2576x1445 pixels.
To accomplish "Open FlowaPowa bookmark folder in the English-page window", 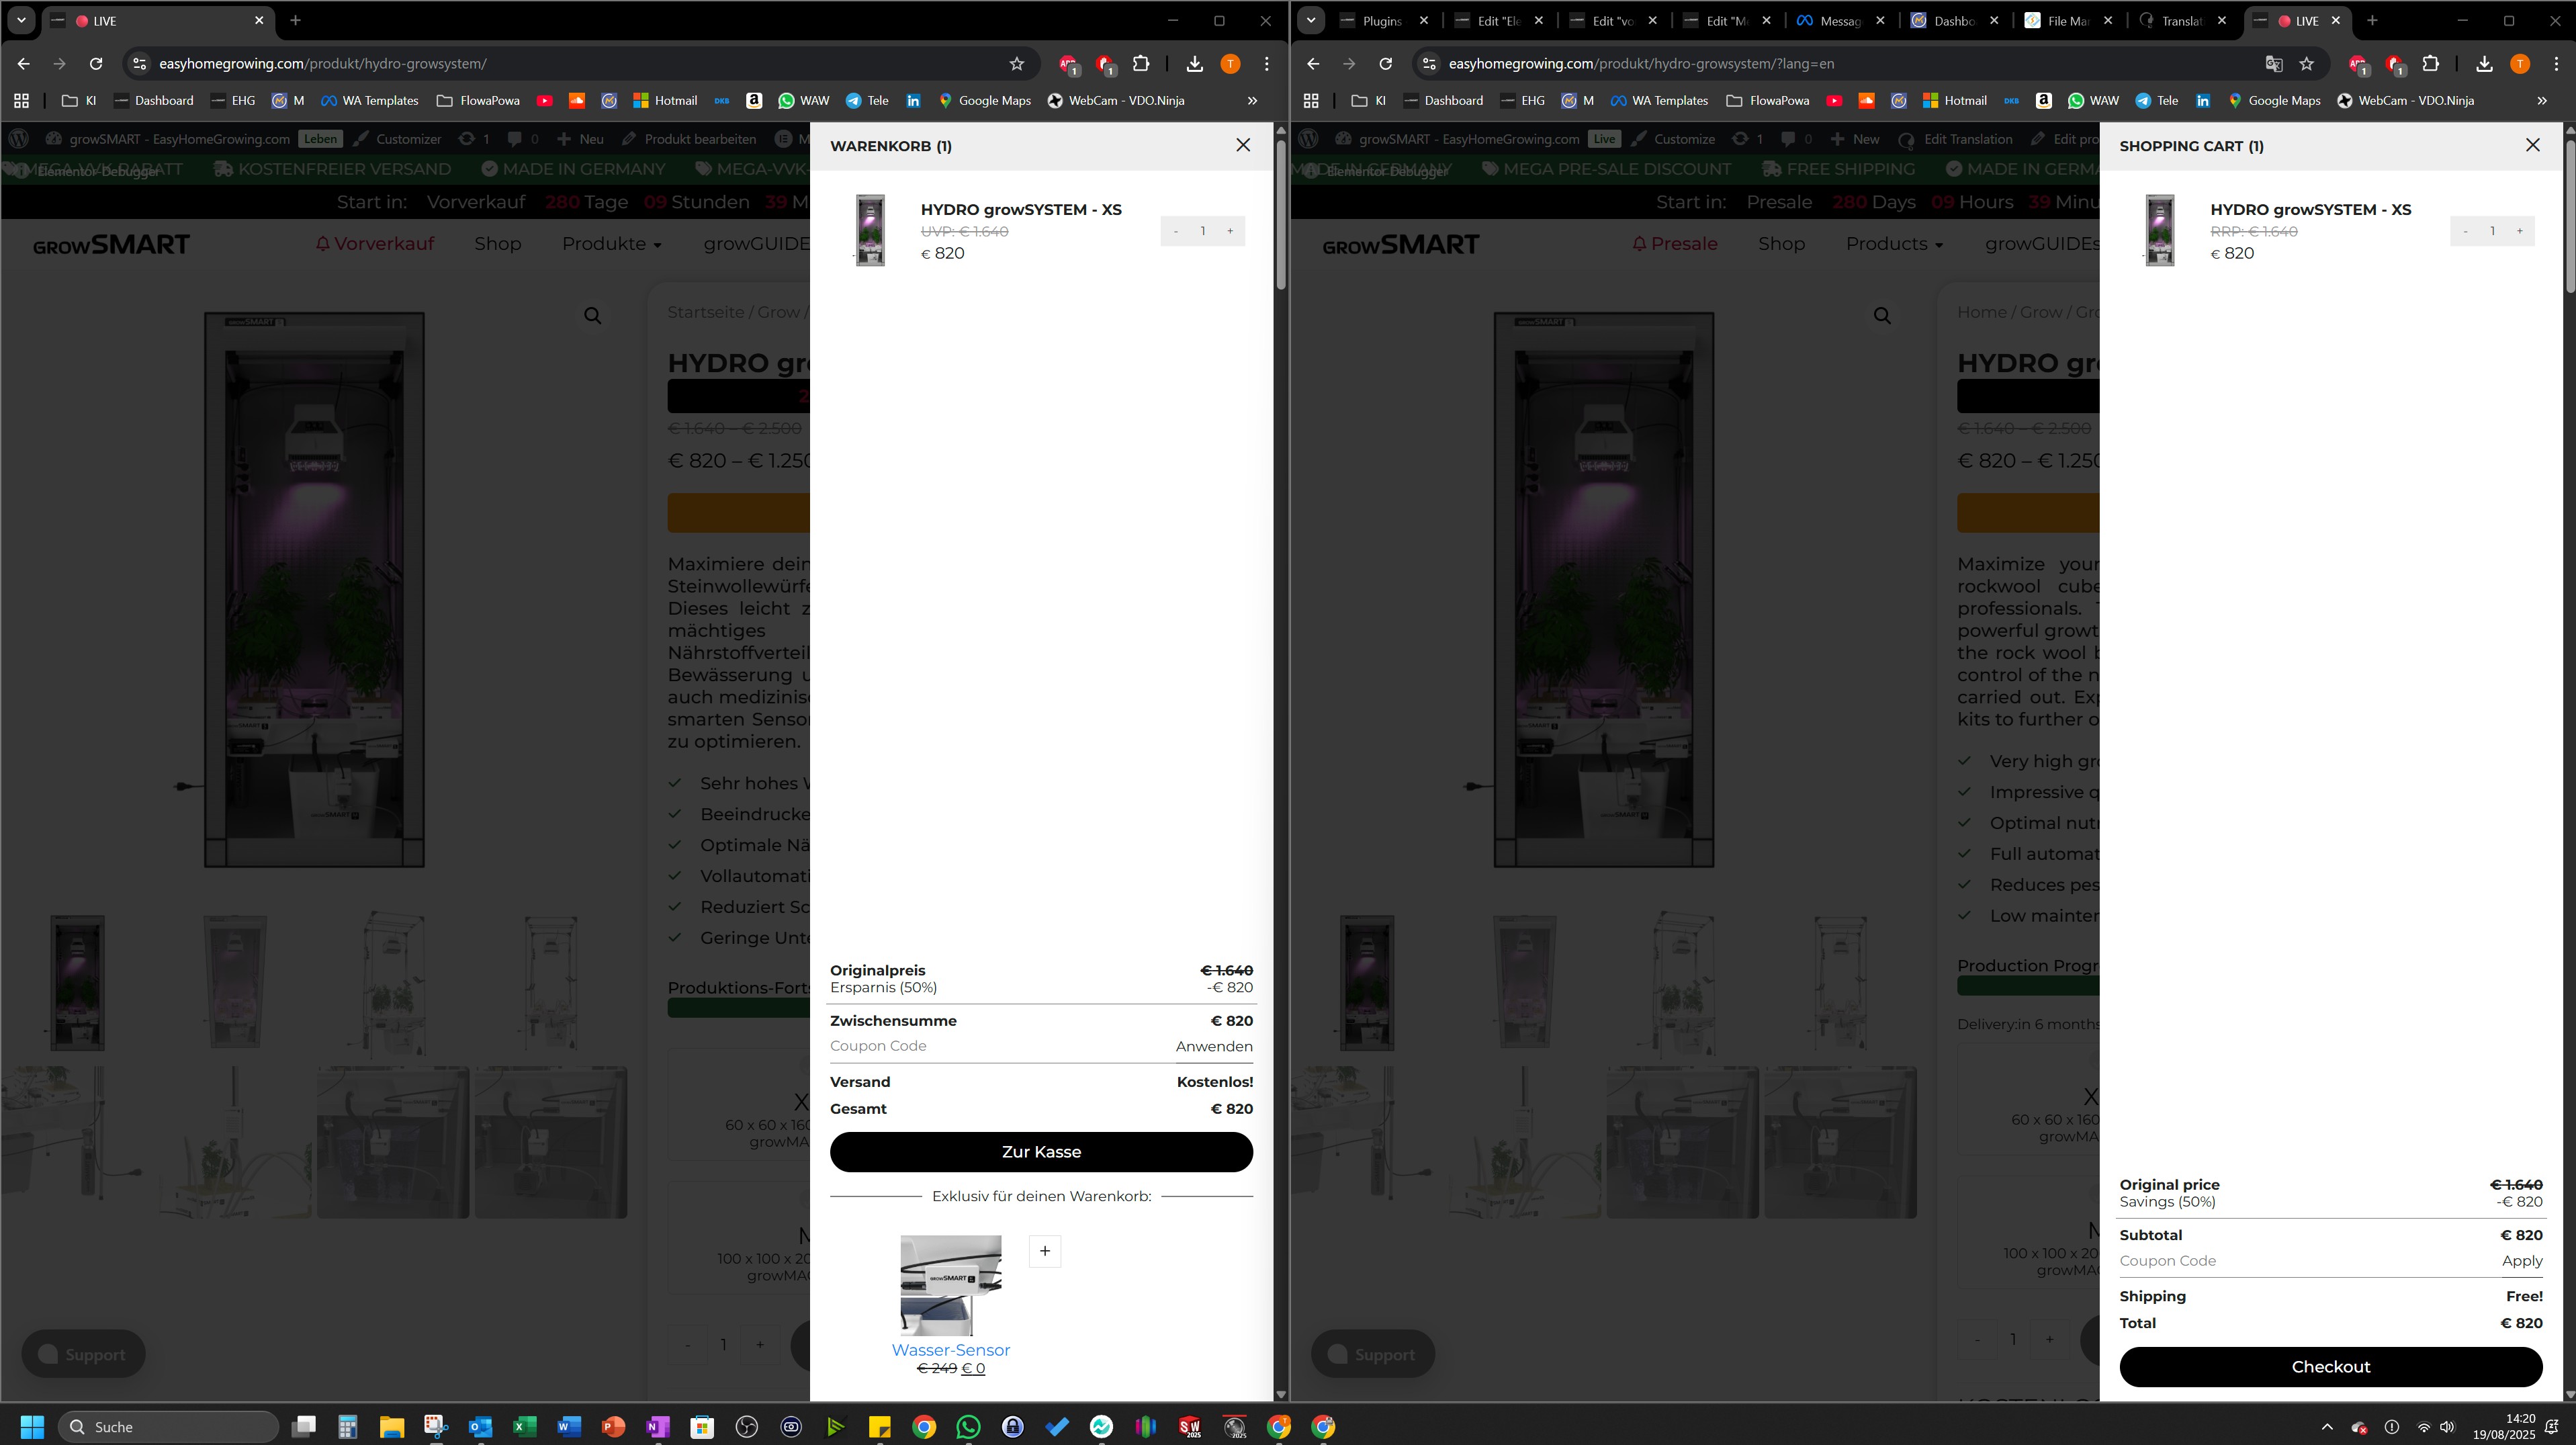I will tap(1768, 101).
